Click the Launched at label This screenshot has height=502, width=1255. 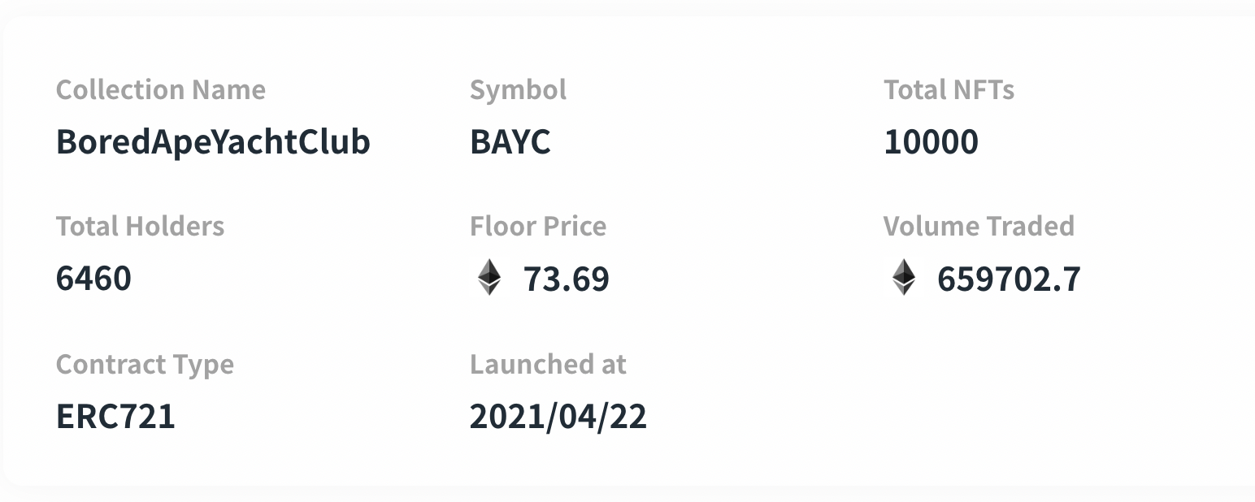548,364
